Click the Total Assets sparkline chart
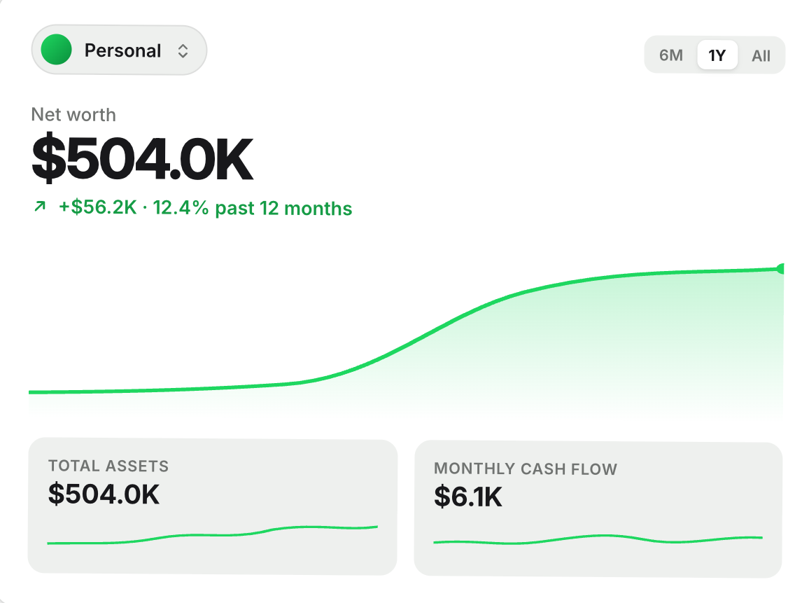Image resolution: width=809 pixels, height=603 pixels. coord(213,535)
